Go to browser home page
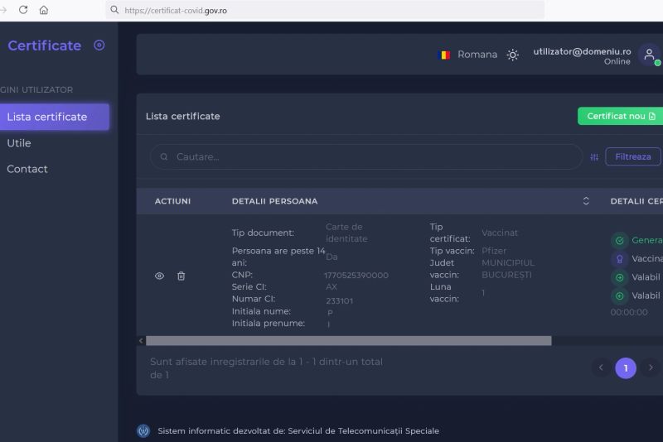This screenshot has height=442, width=663. pyautogui.click(x=44, y=10)
